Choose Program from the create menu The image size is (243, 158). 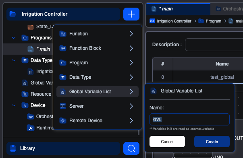(x=98, y=63)
